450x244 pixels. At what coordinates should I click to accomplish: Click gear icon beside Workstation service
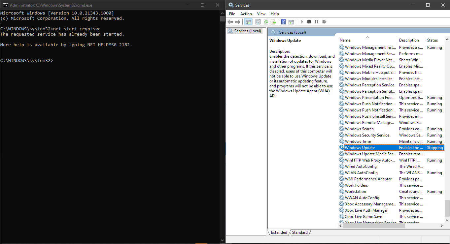[x=341, y=192]
